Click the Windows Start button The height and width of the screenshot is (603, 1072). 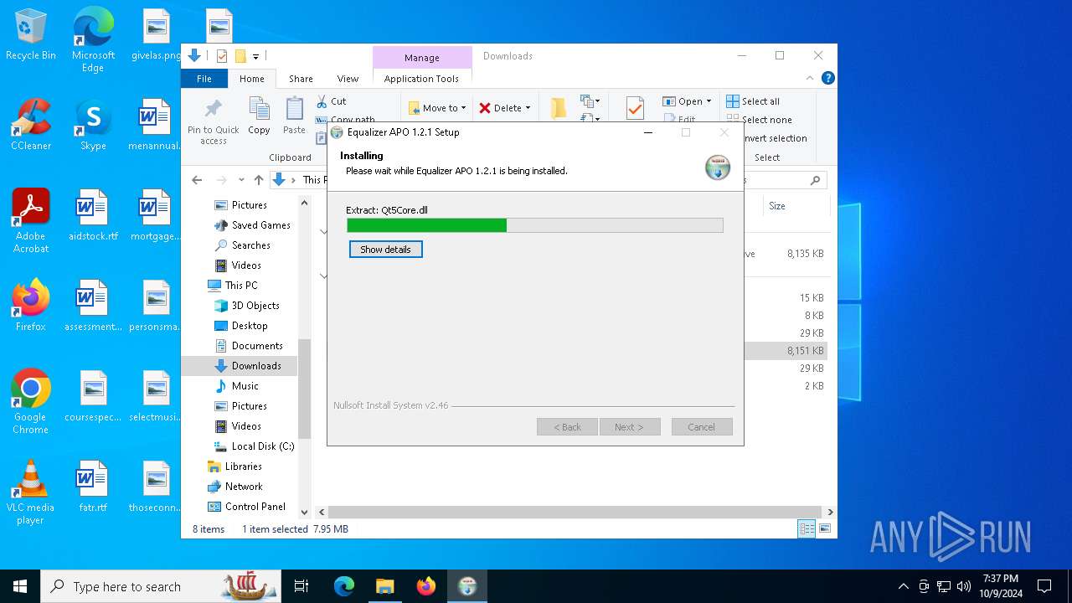20,586
